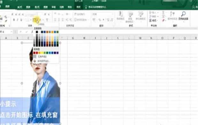Switch to the picture tools Format tab
Screen dimensions: 198x125
[79, 7]
